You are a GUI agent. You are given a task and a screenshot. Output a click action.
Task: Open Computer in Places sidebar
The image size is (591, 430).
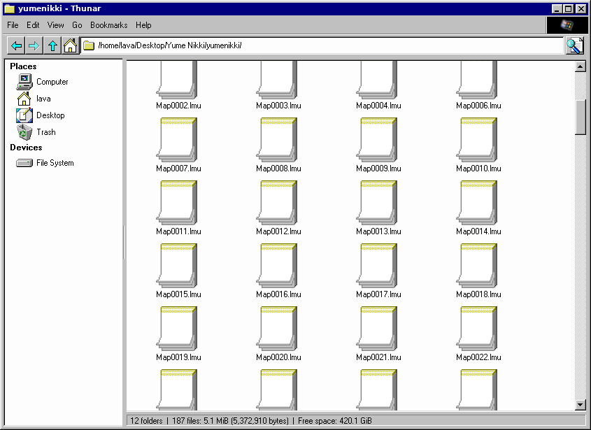pyautogui.click(x=42, y=82)
